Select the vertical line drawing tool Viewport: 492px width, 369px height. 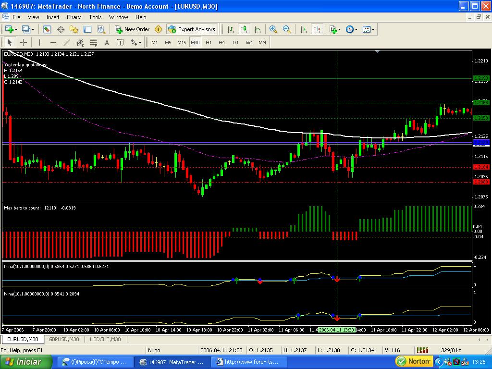click(x=40, y=42)
